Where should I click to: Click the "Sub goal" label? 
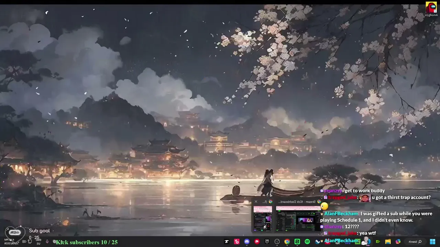(x=39, y=231)
